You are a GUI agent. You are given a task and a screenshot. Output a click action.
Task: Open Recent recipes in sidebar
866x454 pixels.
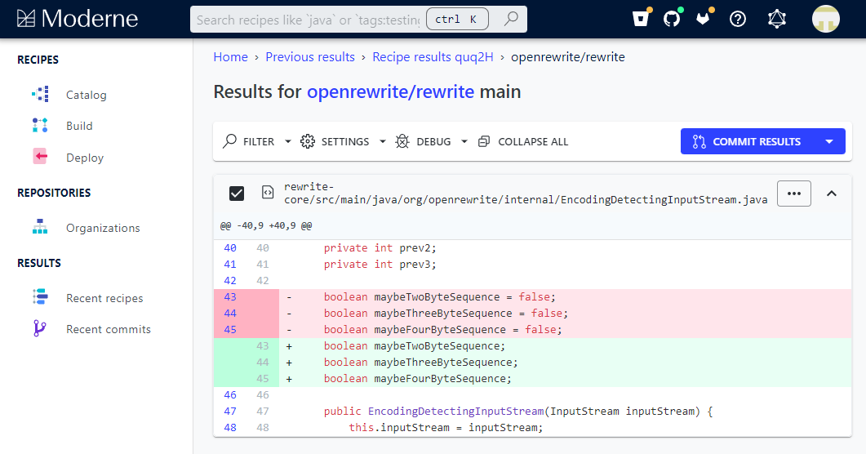[104, 298]
